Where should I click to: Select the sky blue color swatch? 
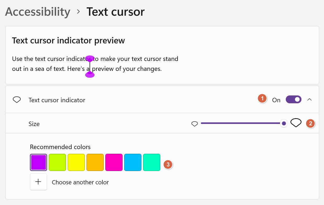click(133, 162)
